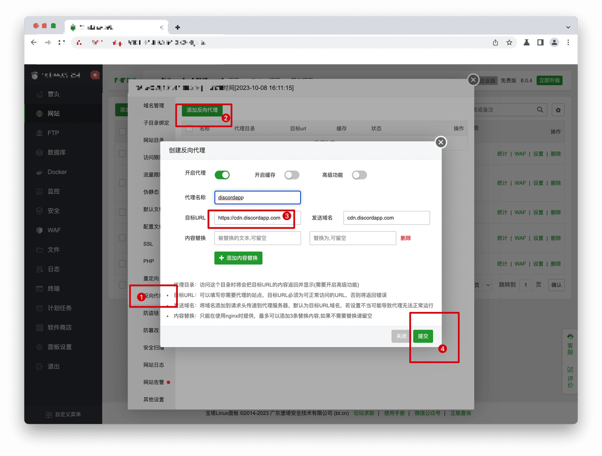602x456 pixels.
Task: Toggle the browser side panel icon
Action: (x=540, y=43)
